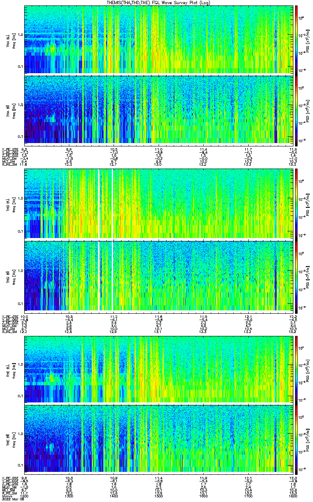Image resolution: width=313 pixels, height=502 pixels.
Task: Click the first white data gap in THD B-perpendicular panel
Action: 99,204
